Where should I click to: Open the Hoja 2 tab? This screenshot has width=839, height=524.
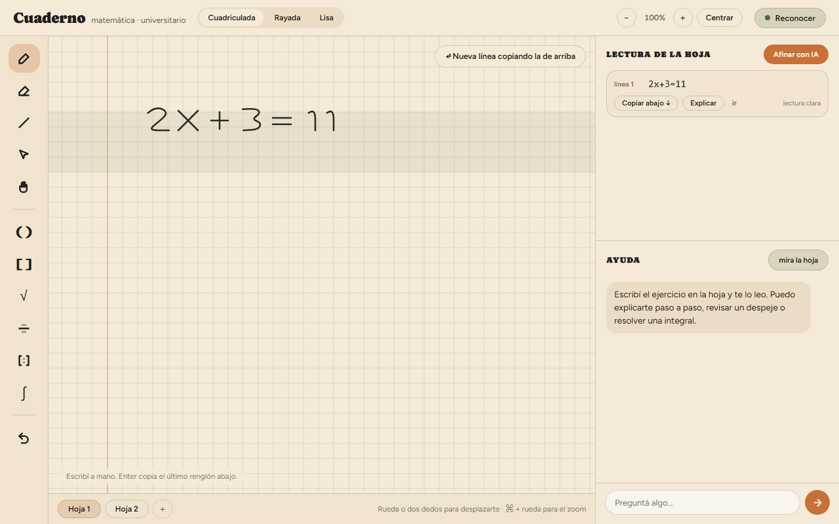pos(127,509)
